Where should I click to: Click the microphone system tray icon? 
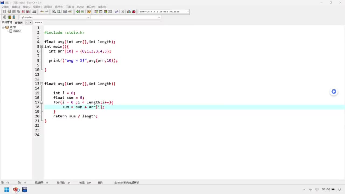[310, 189]
